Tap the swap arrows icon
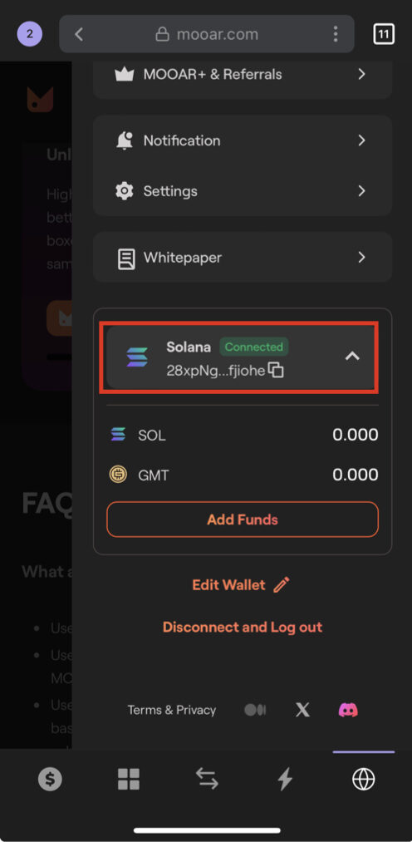 tap(207, 779)
